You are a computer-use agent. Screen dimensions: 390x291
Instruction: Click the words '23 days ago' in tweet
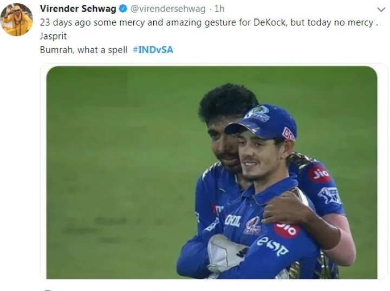click(x=65, y=23)
